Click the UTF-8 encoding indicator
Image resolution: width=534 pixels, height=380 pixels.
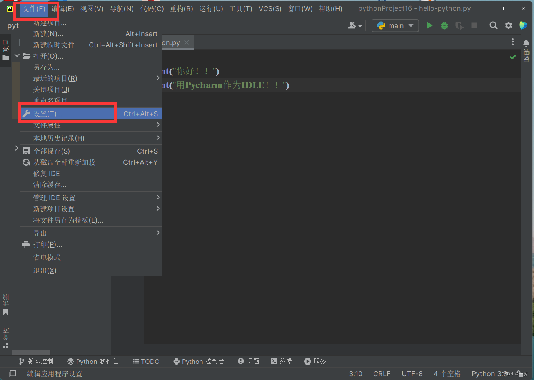(x=412, y=373)
